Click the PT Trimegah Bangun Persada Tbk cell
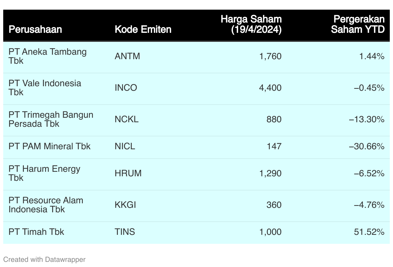Viewport: 393px width, 267px height. [51, 119]
